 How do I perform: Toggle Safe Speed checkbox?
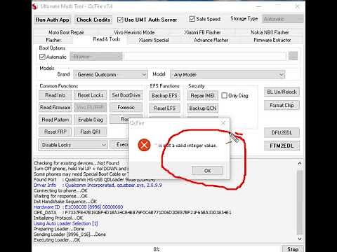click(192, 19)
